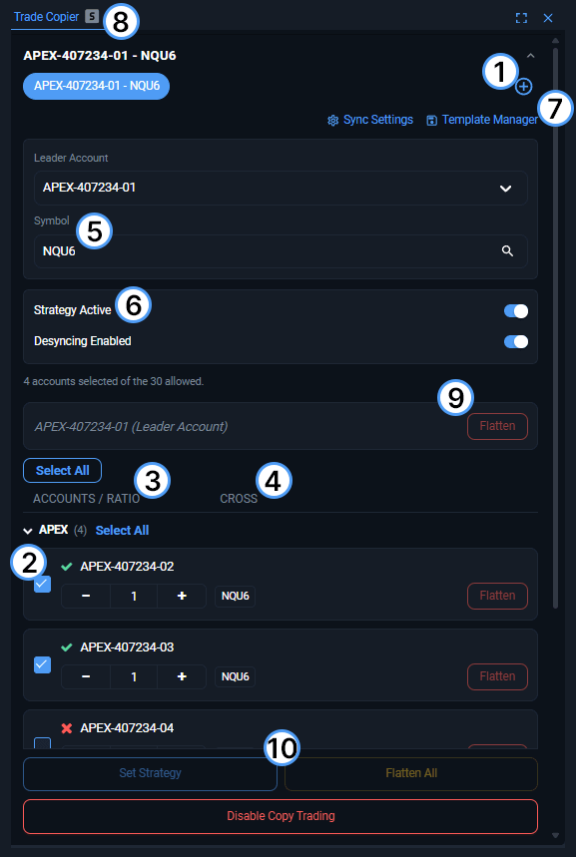This screenshot has width=576, height=857.
Task: Collapse the APEX accounts group chevron
Action: [x=28, y=531]
